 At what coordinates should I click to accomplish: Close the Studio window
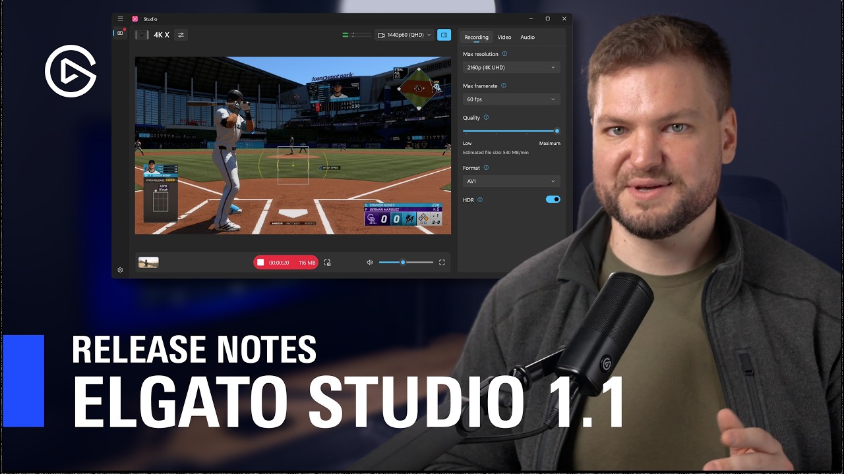point(564,19)
